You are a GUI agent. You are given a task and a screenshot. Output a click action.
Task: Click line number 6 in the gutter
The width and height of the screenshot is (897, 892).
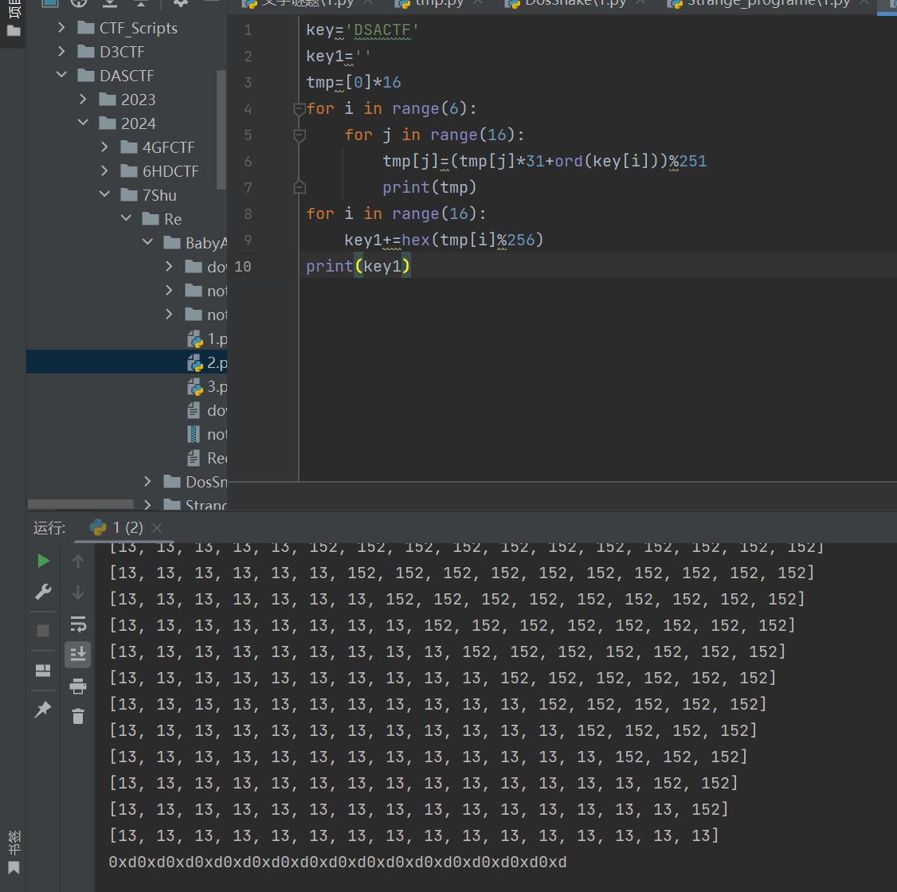click(248, 161)
